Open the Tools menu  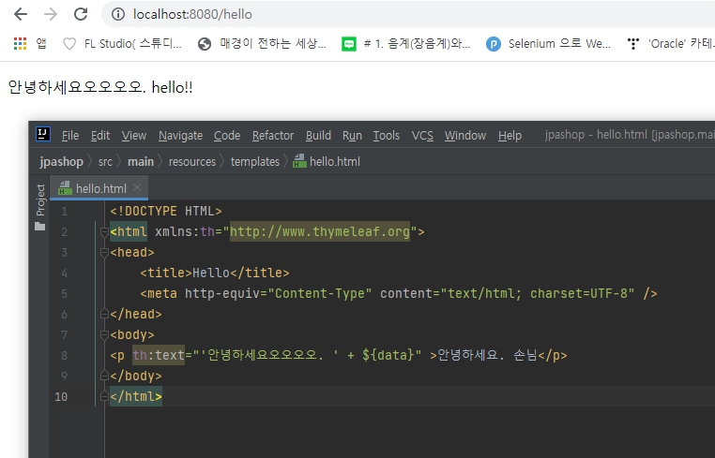point(387,136)
